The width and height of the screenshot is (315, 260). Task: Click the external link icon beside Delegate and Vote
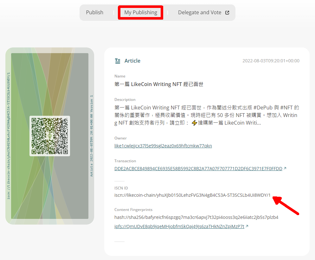coord(227,13)
